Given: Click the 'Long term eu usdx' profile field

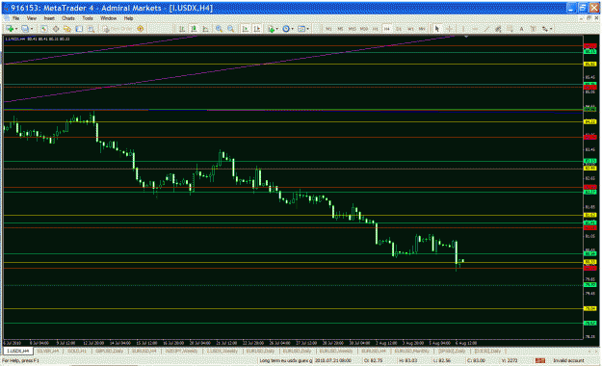Looking at the screenshot, I should pos(285,360).
